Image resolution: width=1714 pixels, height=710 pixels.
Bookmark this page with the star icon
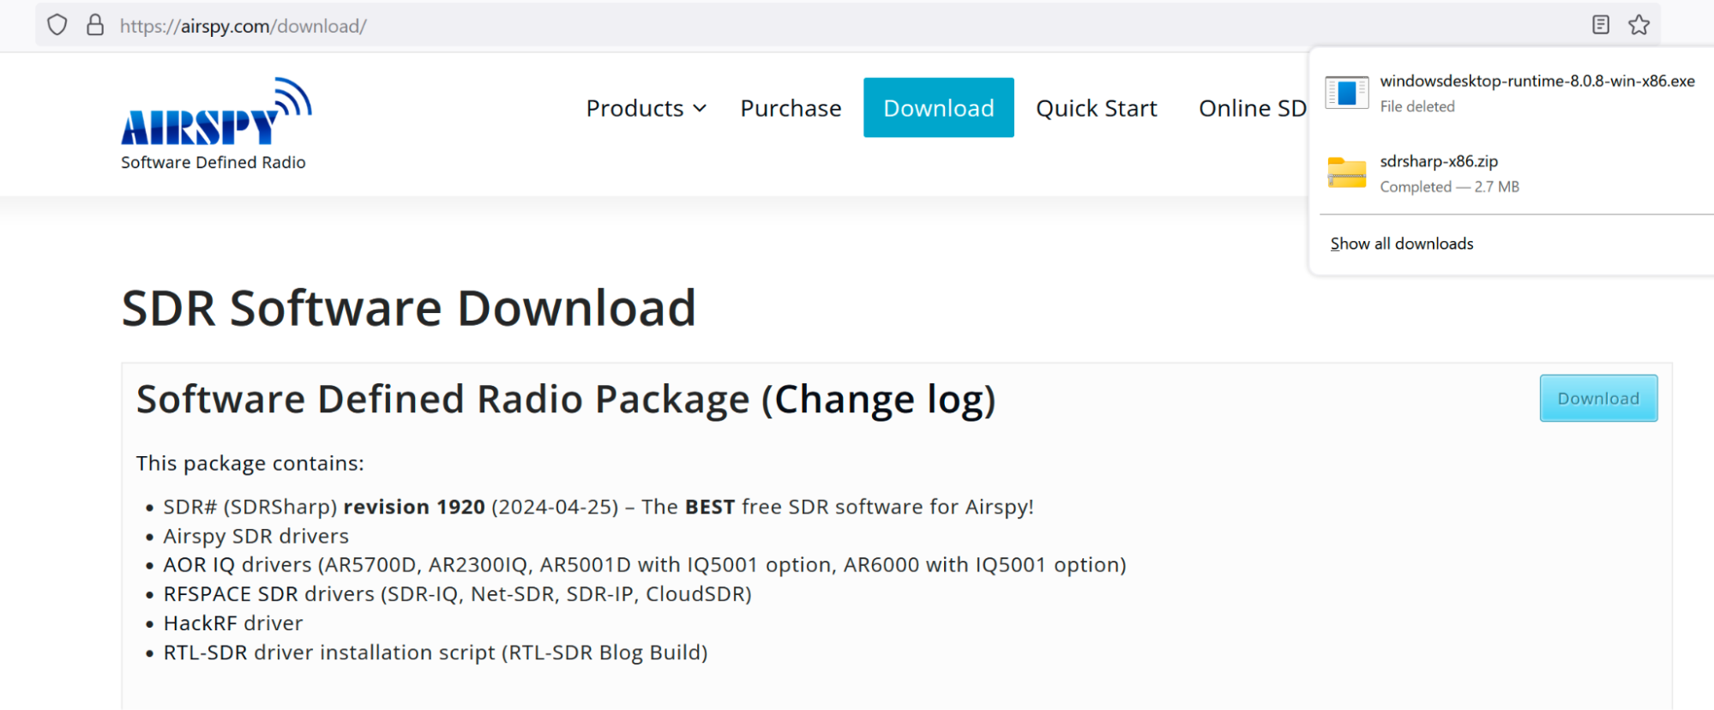pos(1639,25)
